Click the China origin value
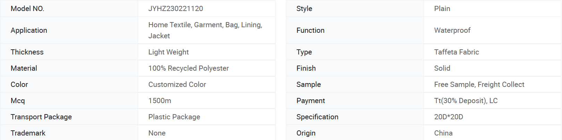The image size is (562, 140). pos(443,133)
